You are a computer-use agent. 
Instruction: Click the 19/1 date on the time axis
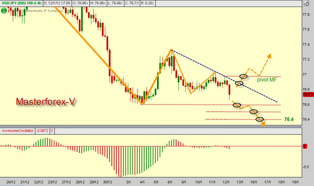[x=295, y=182]
